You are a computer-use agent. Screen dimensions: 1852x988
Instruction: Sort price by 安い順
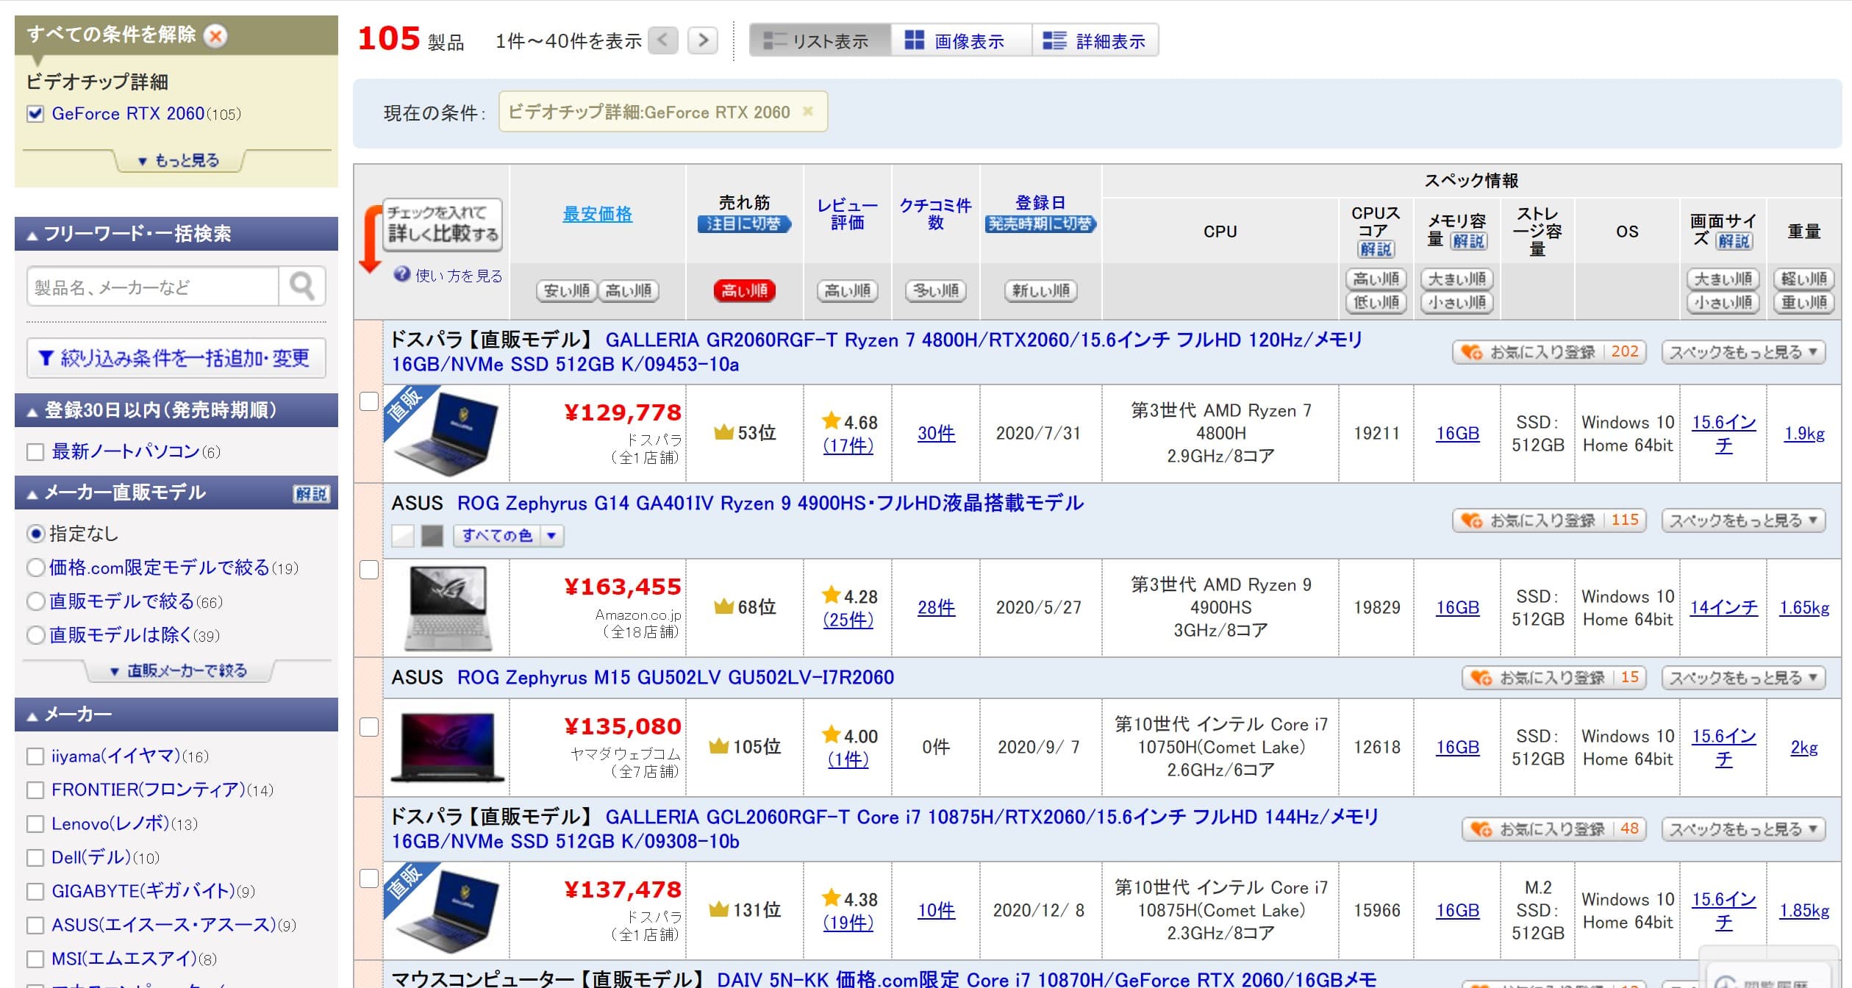click(x=566, y=290)
